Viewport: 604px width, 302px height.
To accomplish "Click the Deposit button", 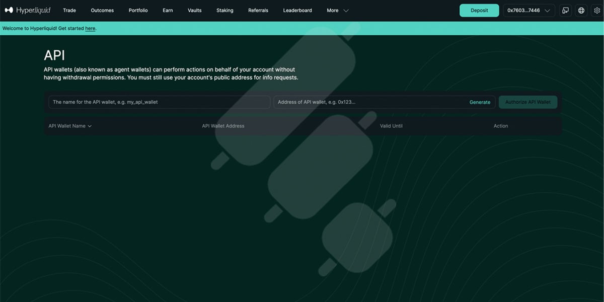I will click(x=479, y=10).
